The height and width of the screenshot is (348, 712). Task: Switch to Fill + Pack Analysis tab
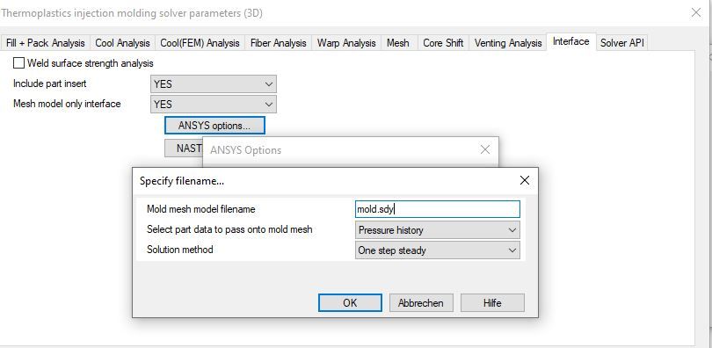click(46, 43)
